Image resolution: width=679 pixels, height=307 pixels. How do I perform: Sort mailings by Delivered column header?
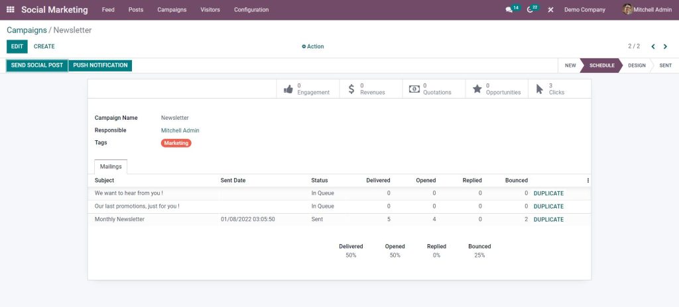(x=378, y=181)
